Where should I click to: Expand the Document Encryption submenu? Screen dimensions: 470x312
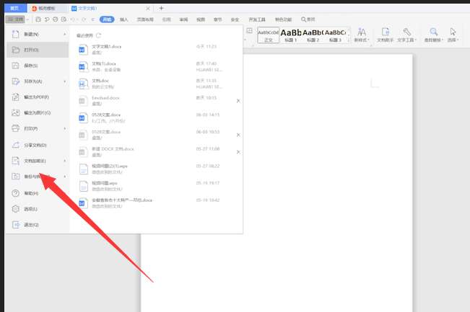65,161
